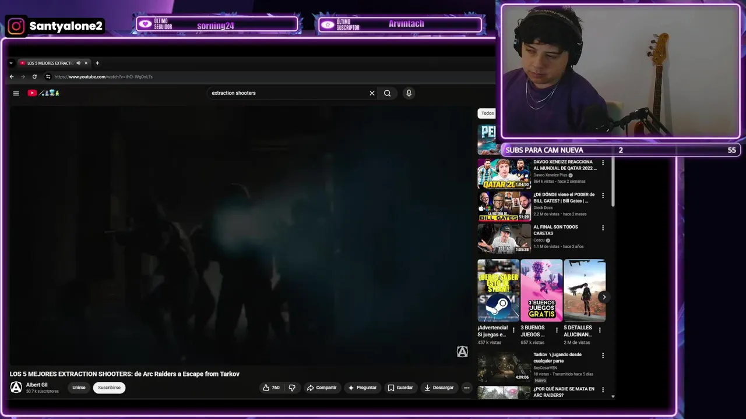The image size is (746, 419).
Task: Open the Albert Gil channel name
Action: (37, 385)
